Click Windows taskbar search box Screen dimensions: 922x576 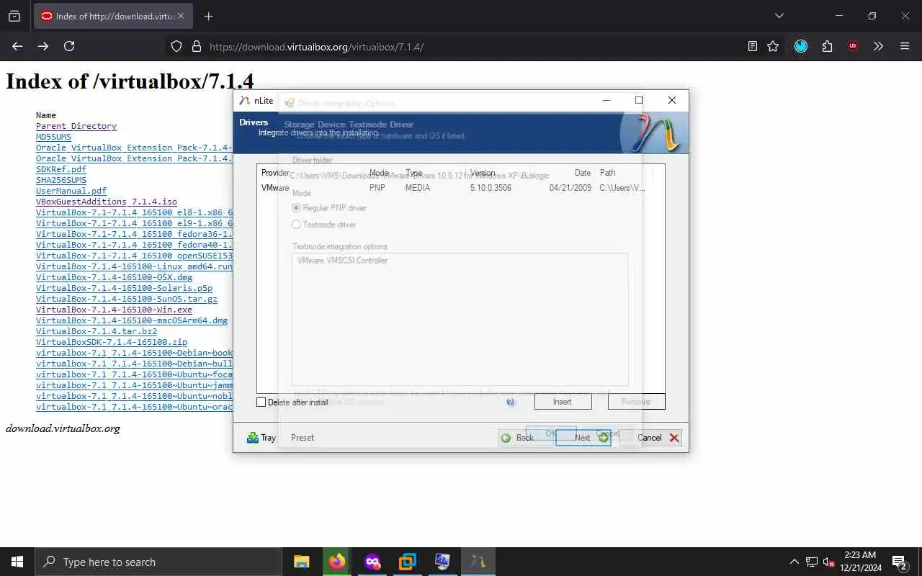click(158, 562)
